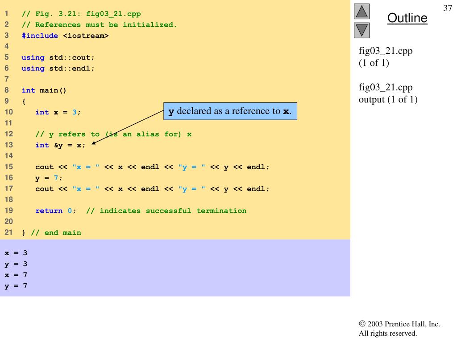
Task: Click the "using std::cout;" line
Action: point(58,57)
